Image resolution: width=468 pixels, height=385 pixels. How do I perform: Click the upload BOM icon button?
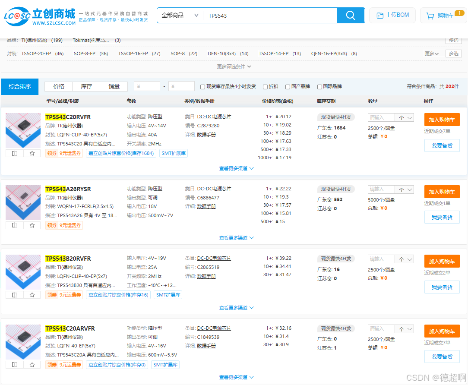(392, 15)
